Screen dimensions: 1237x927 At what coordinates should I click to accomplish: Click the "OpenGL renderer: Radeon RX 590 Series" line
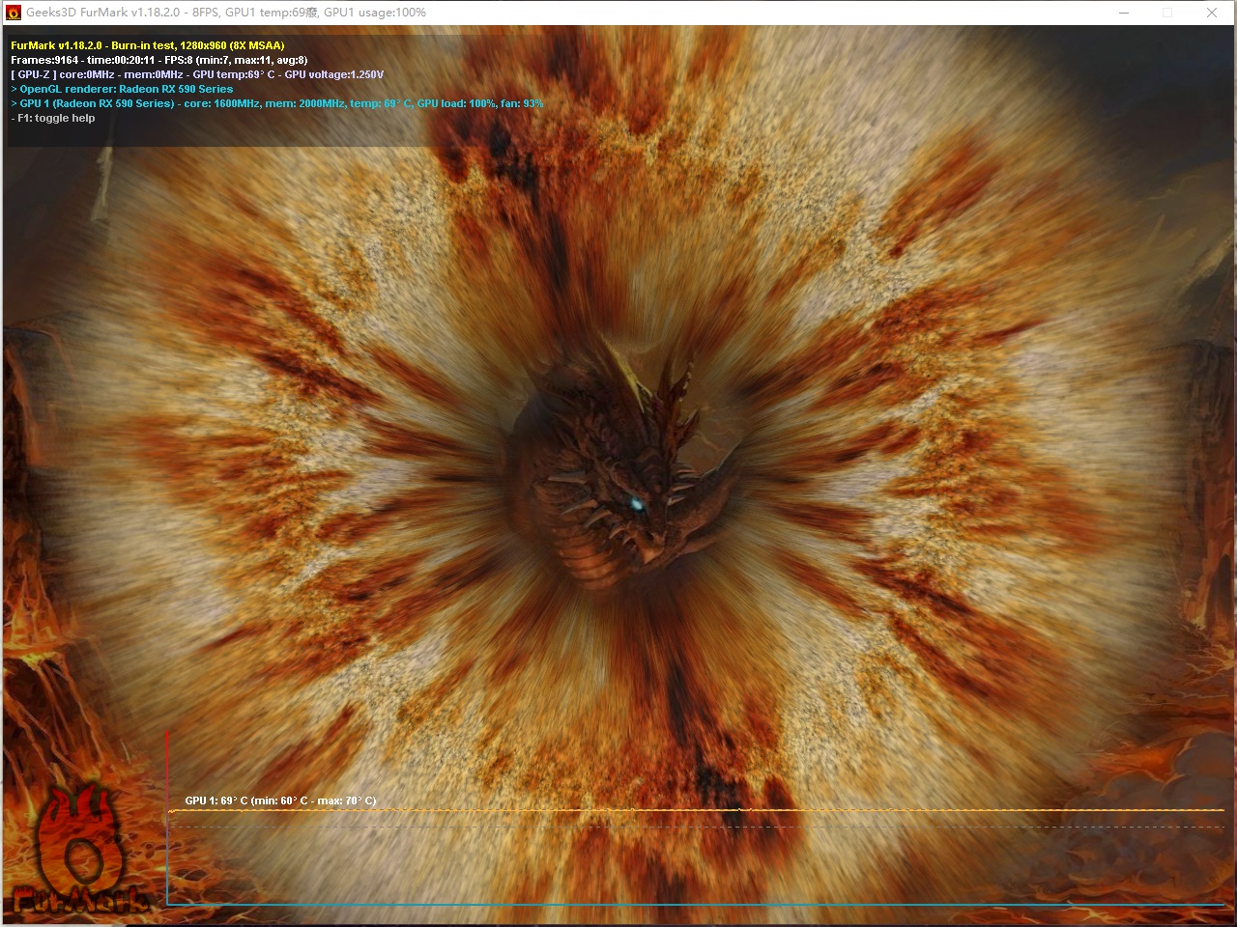[122, 89]
